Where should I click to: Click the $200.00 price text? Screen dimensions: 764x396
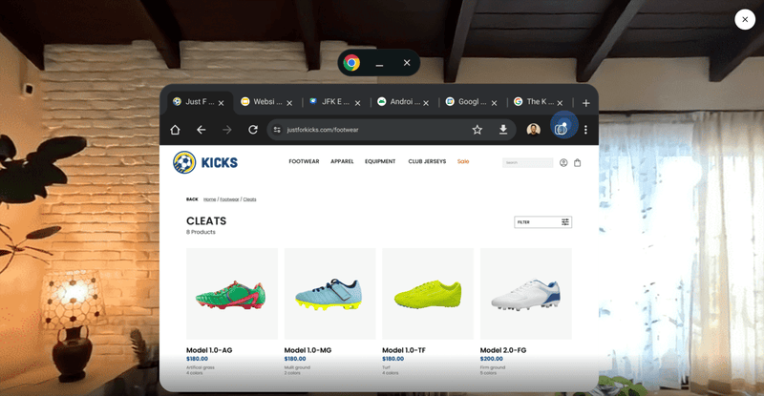(491, 359)
